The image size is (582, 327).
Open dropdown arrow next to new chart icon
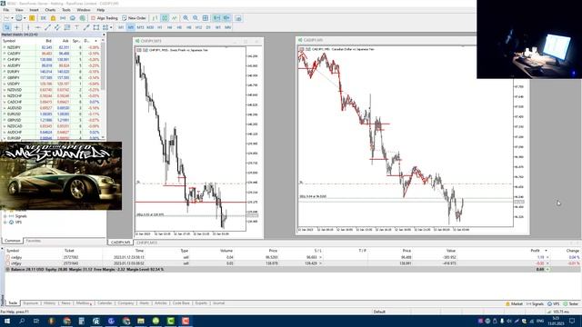click(12, 18)
